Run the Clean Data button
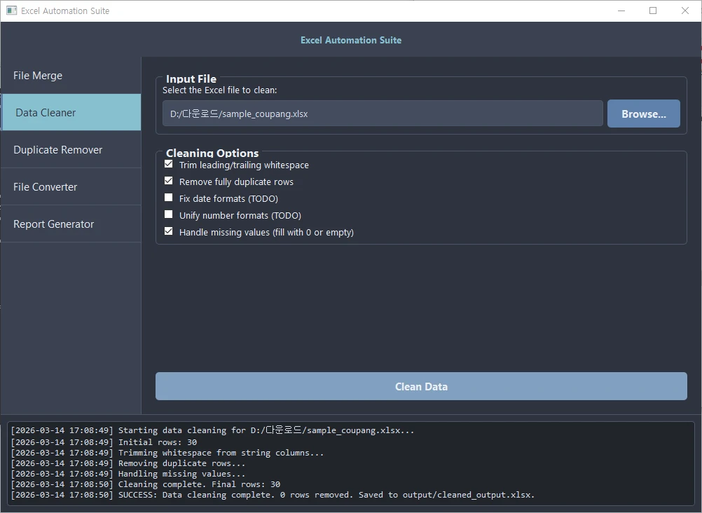The width and height of the screenshot is (702, 513). click(421, 386)
